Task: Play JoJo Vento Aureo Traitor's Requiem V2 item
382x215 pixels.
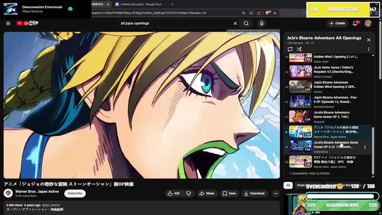Action: pos(328,72)
